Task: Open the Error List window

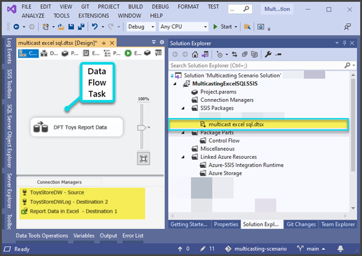Action: 133,236
